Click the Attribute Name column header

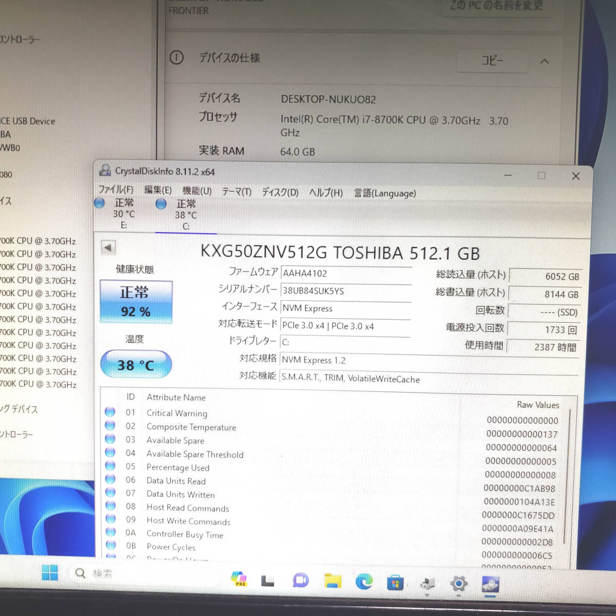(176, 397)
